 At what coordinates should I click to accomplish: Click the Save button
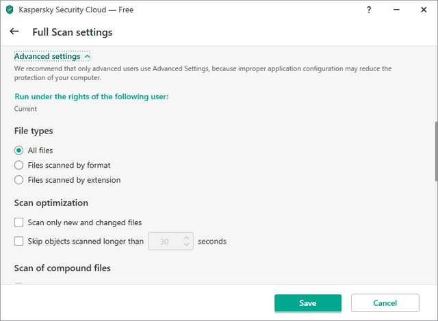tap(308, 303)
